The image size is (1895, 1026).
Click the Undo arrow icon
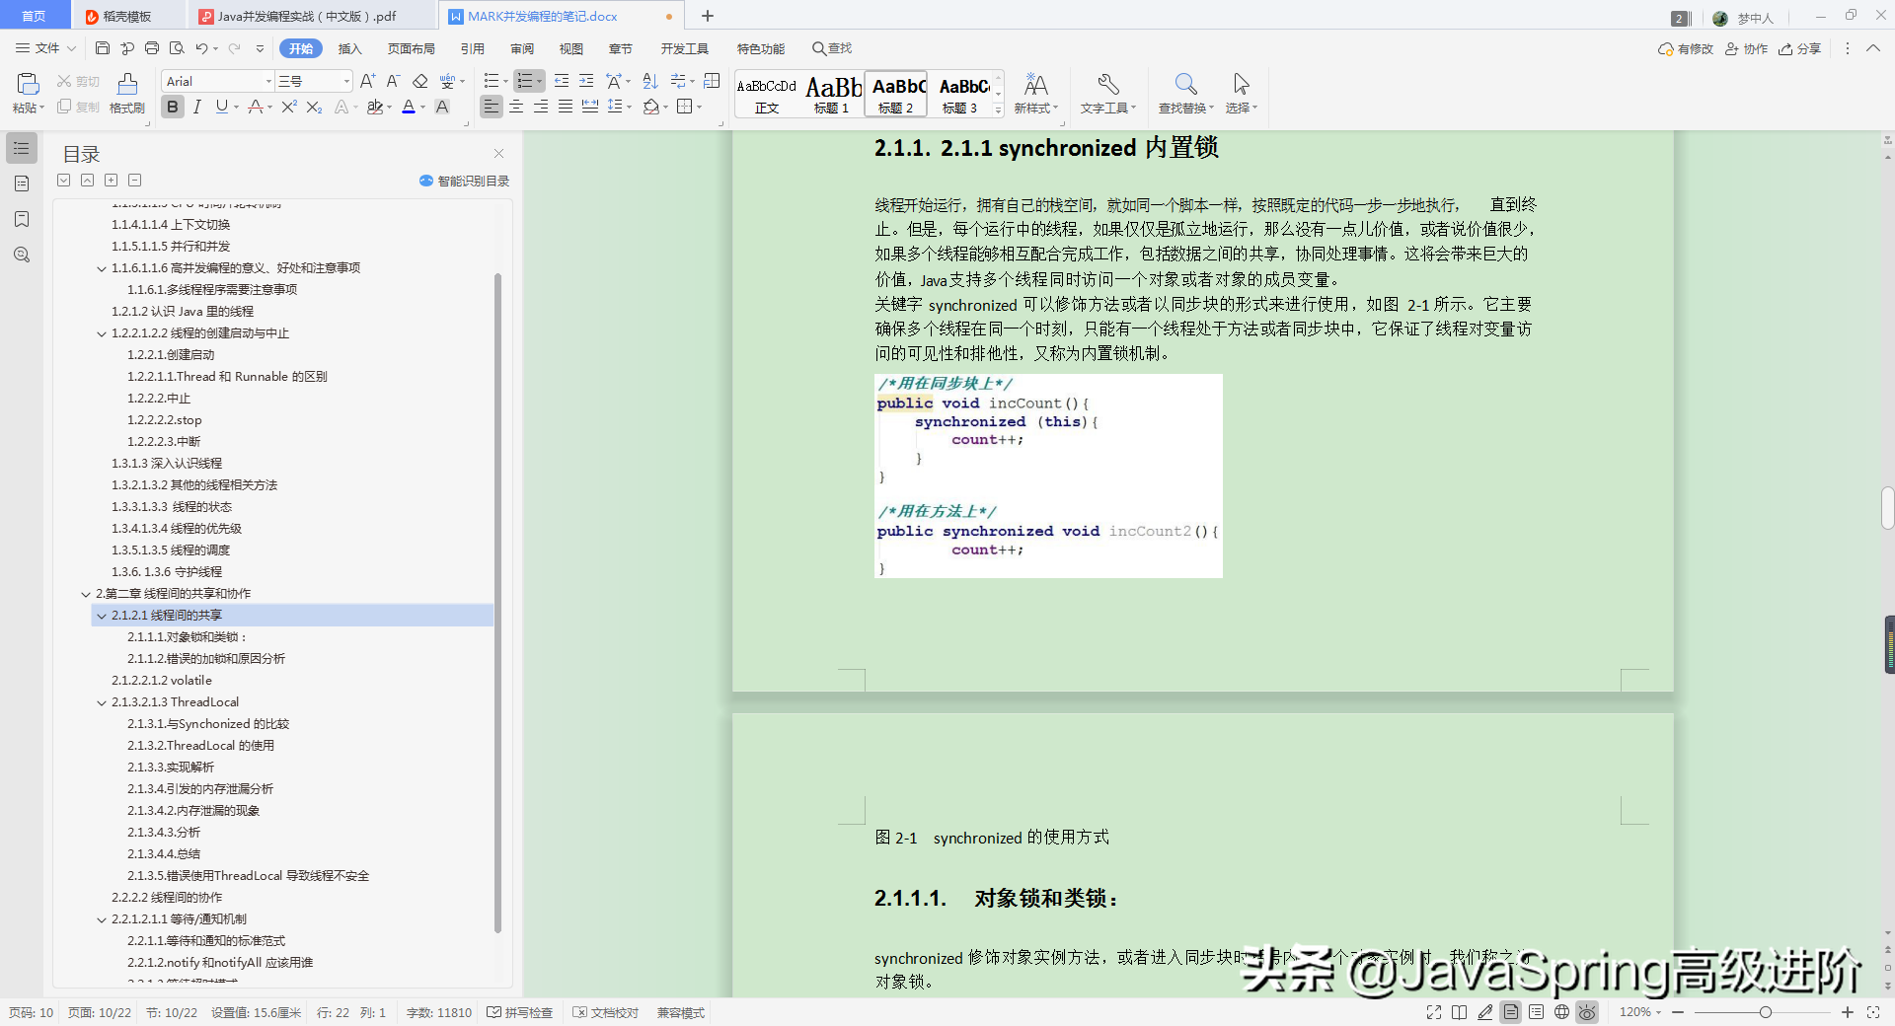click(201, 48)
